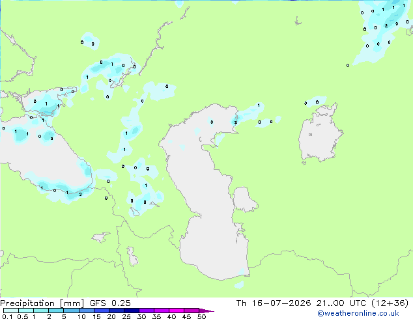Click the Lake Urmia shape south of Lake Van
This screenshot has width=413, height=319.
[x=132, y=257]
